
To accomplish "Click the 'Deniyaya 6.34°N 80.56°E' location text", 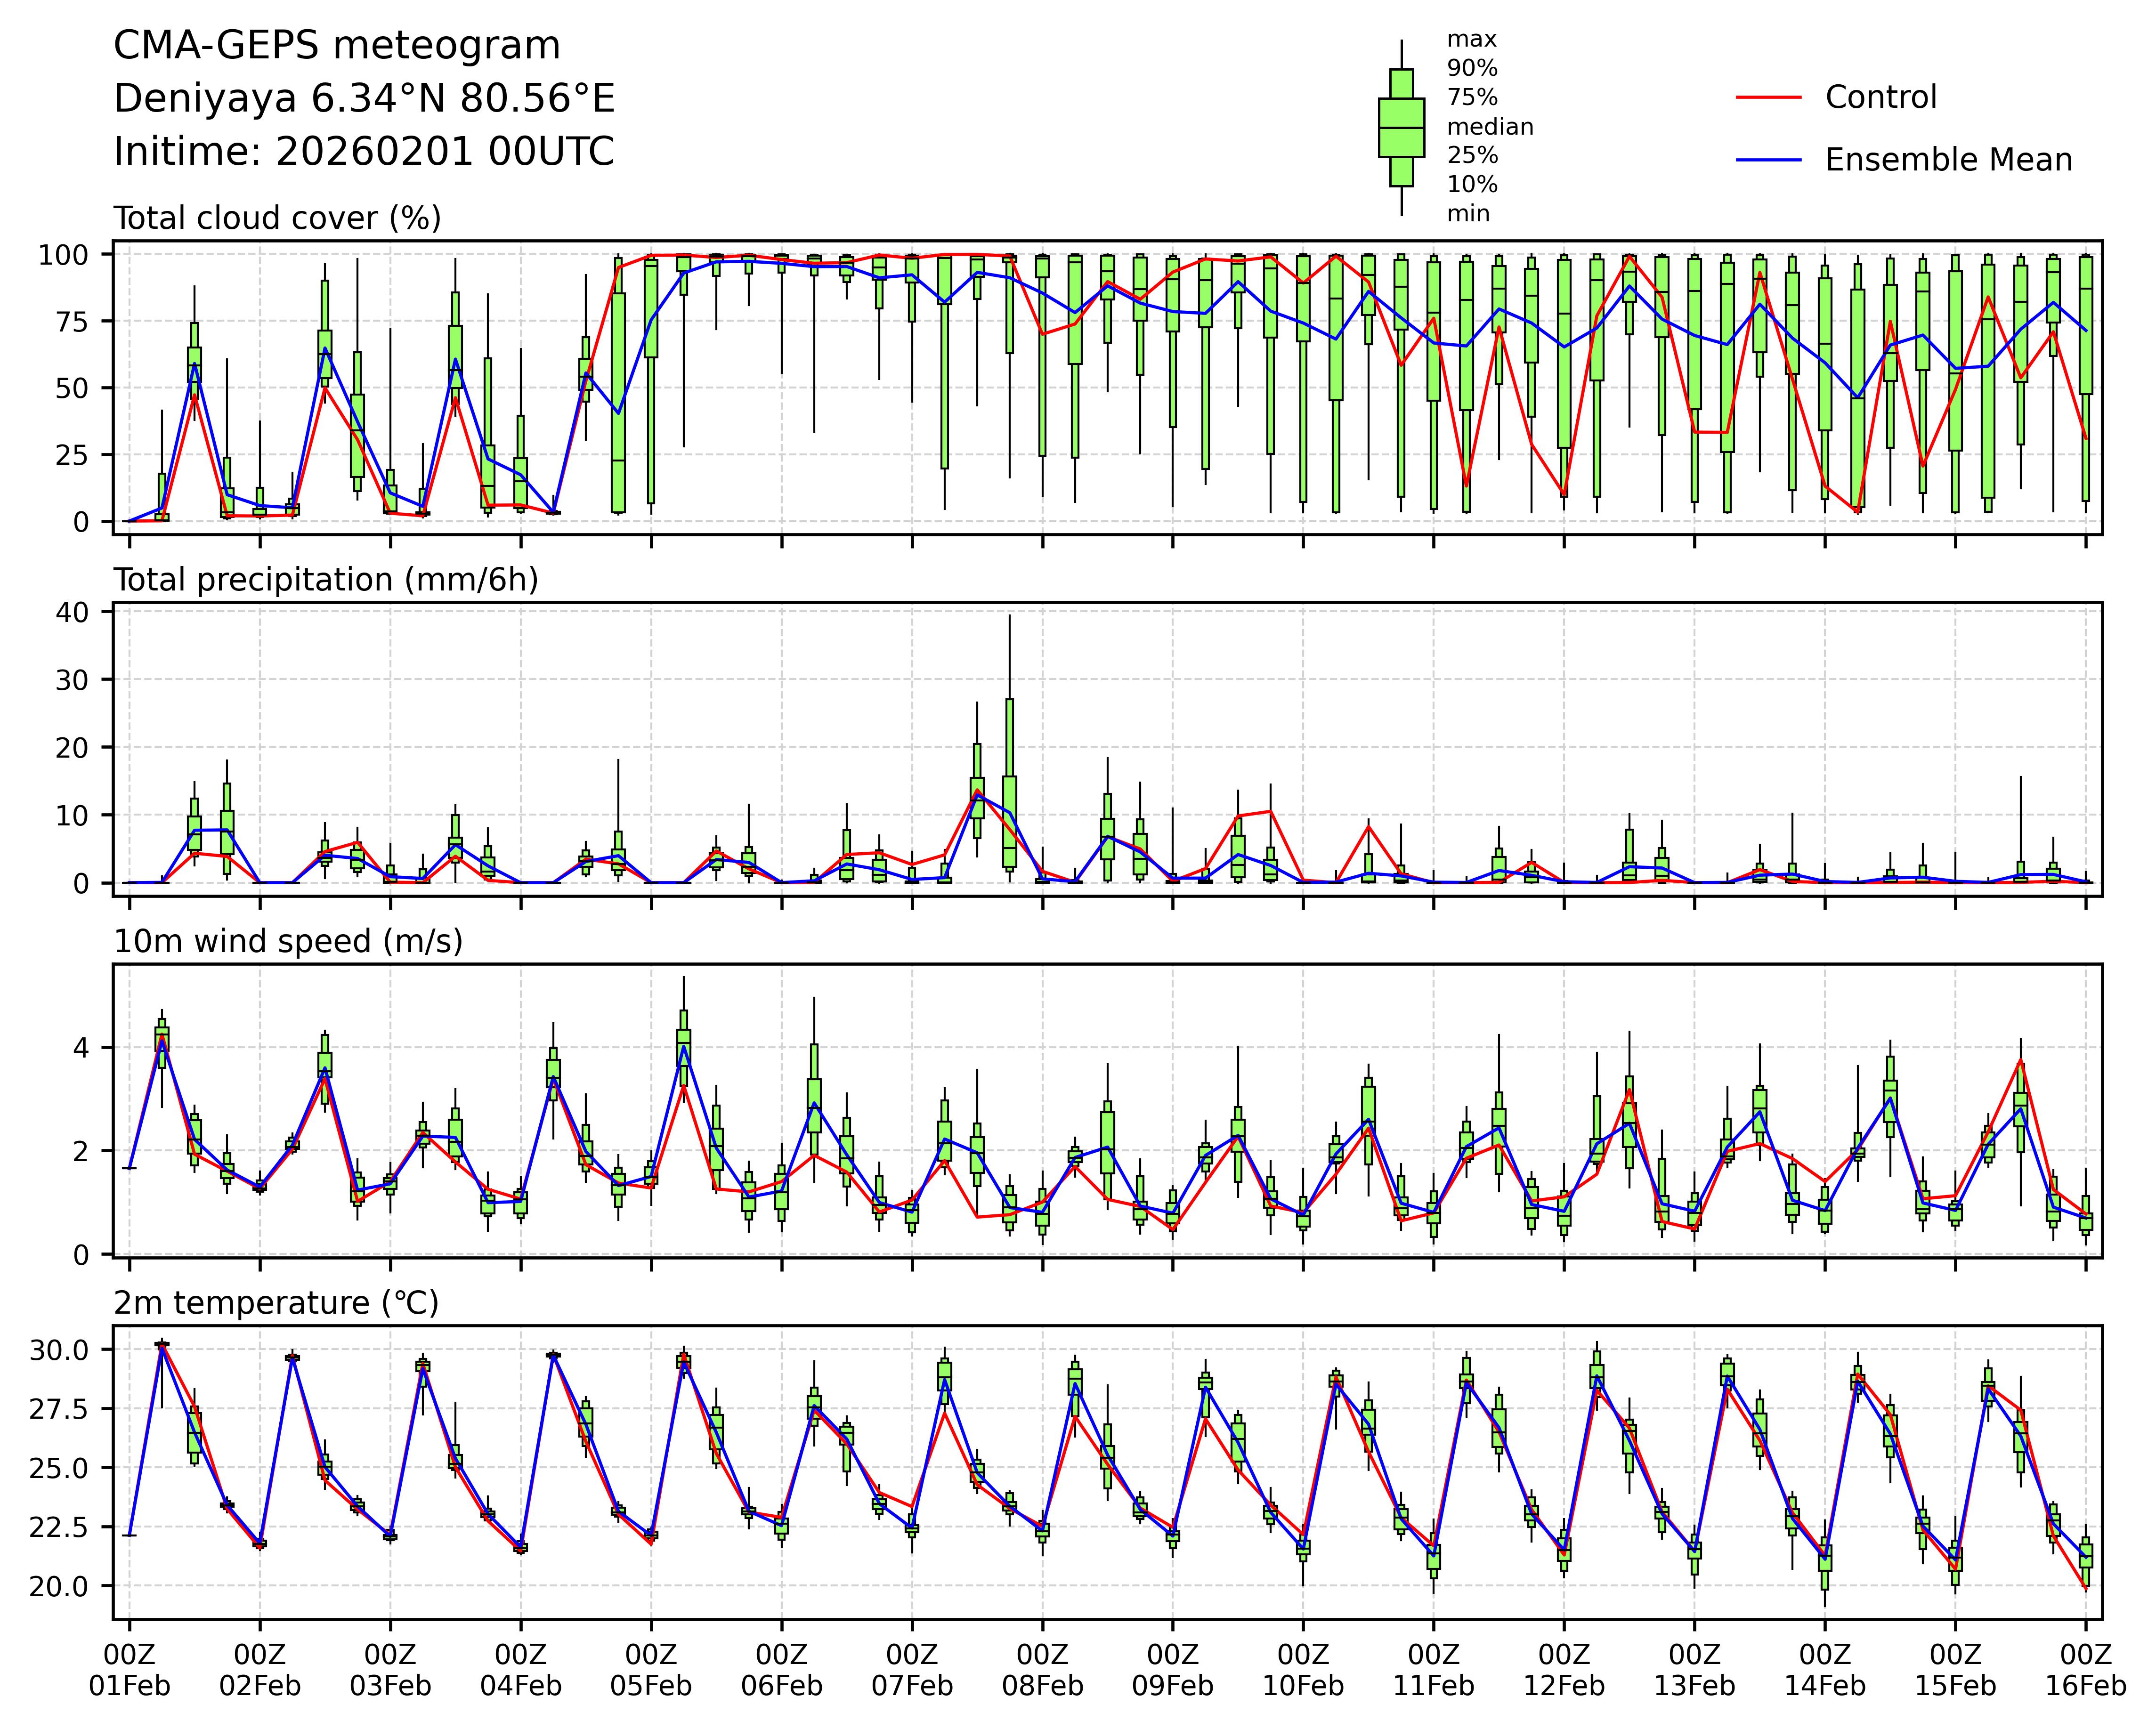I will (364, 99).
